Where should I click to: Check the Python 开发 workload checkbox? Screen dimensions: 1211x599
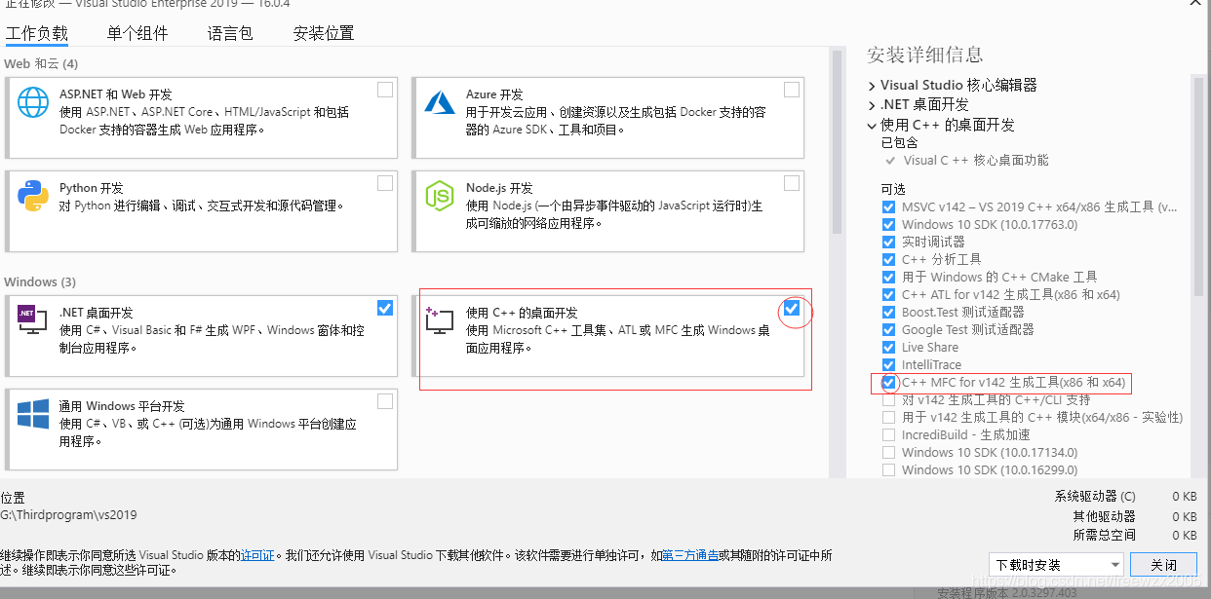(385, 183)
